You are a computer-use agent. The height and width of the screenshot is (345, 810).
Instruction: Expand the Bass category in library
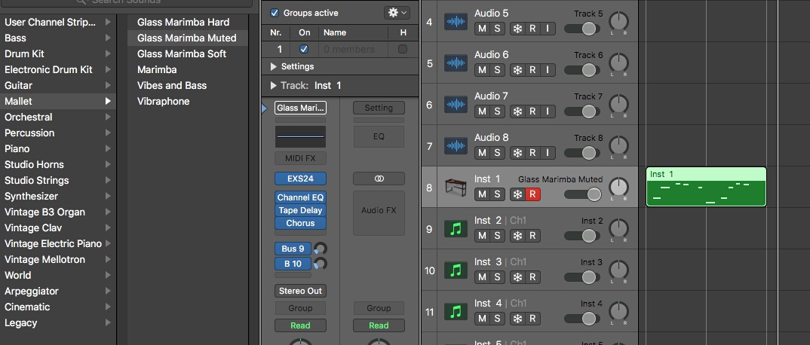click(108, 38)
